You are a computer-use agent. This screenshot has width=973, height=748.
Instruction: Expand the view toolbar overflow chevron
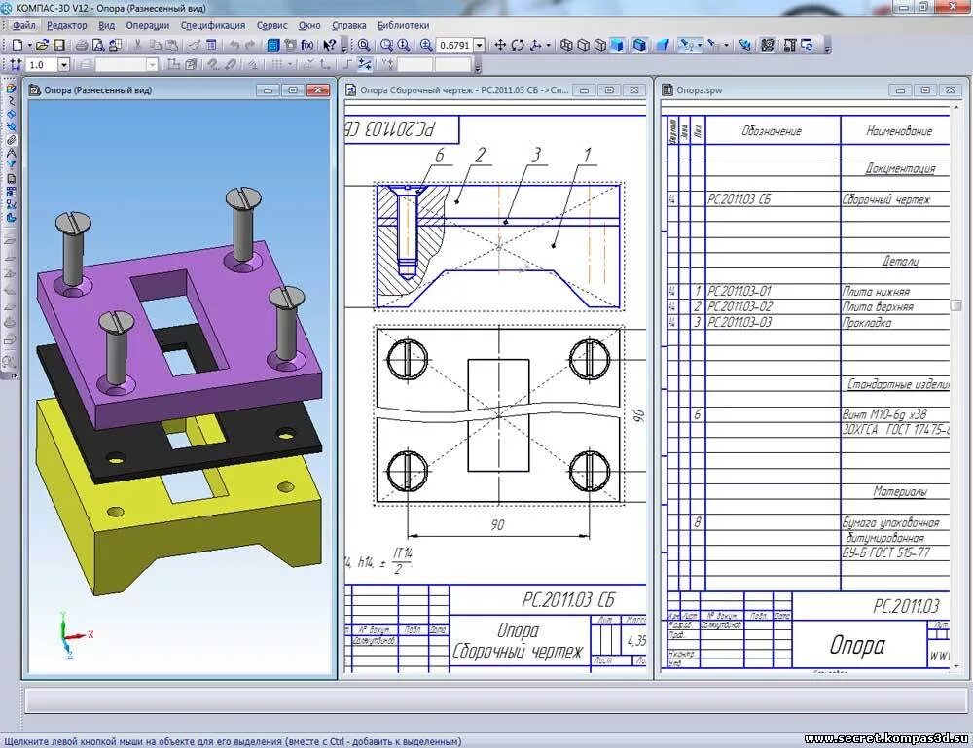point(828,47)
